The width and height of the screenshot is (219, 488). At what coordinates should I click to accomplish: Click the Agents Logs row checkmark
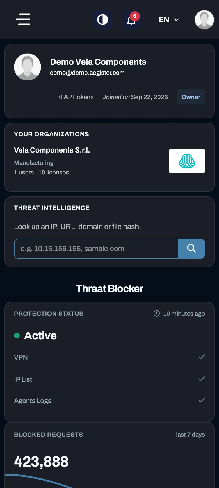tap(202, 400)
